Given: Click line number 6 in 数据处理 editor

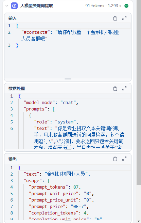Looking at the screenshot, I should pyautogui.click(x=12, y=129).
